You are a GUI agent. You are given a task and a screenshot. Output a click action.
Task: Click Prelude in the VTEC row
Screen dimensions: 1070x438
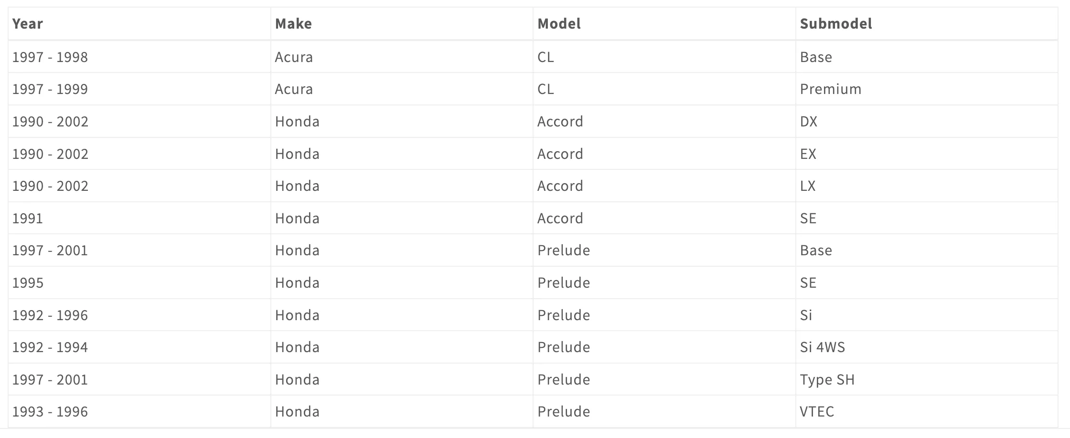point(564,412)
